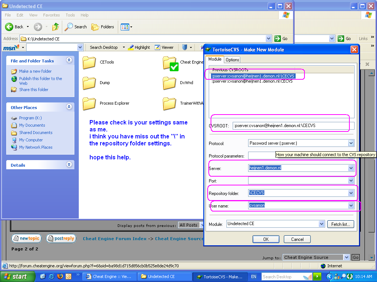The height and width of the screenshot is (282, 377).
Task: Click the newtopic button on the forum
Action: click(x=27, y=238)
